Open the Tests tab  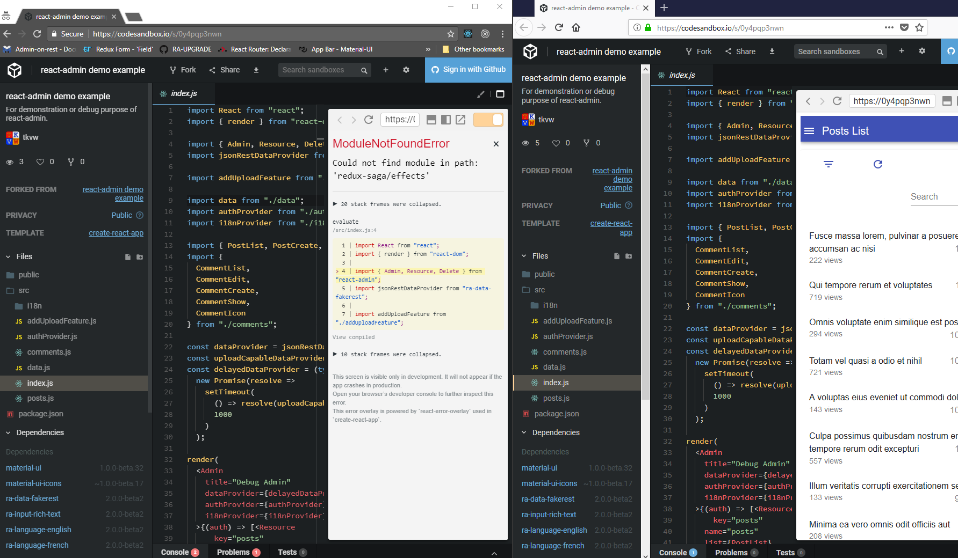point(288,552)
